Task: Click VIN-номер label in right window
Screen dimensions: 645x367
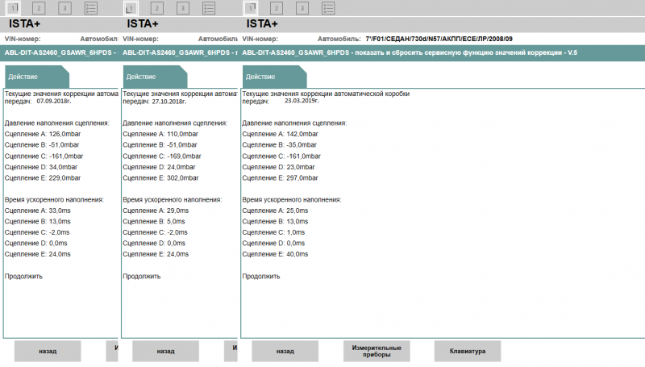Action: tap(260, 39)
